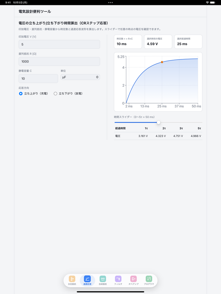
Task: Click the 4.966 V table cell
Action: click(196, 136)
